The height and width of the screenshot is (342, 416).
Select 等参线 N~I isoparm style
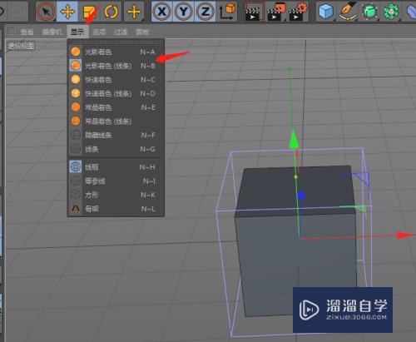116,181
